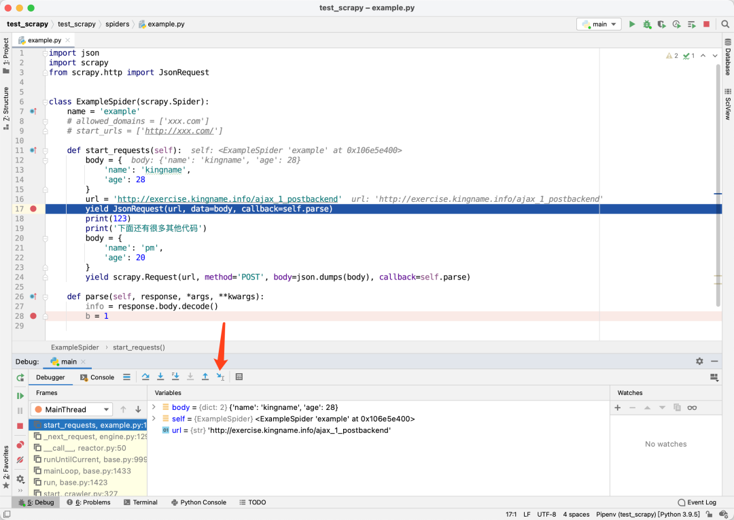Open the 1: Project side panel
Image resolution: width=734 pixels, height=520 pixels.
(x=6, y=56)
